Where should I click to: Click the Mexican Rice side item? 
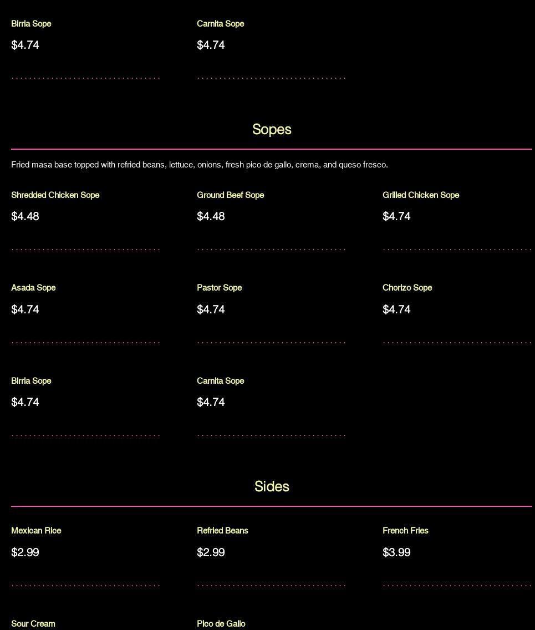[36, 531]
